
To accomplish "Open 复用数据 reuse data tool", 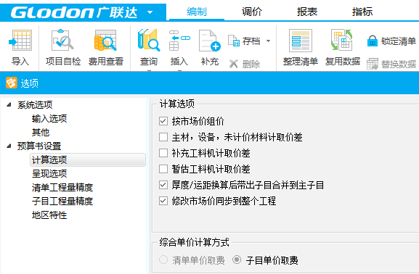I will (x=342, y=48).
